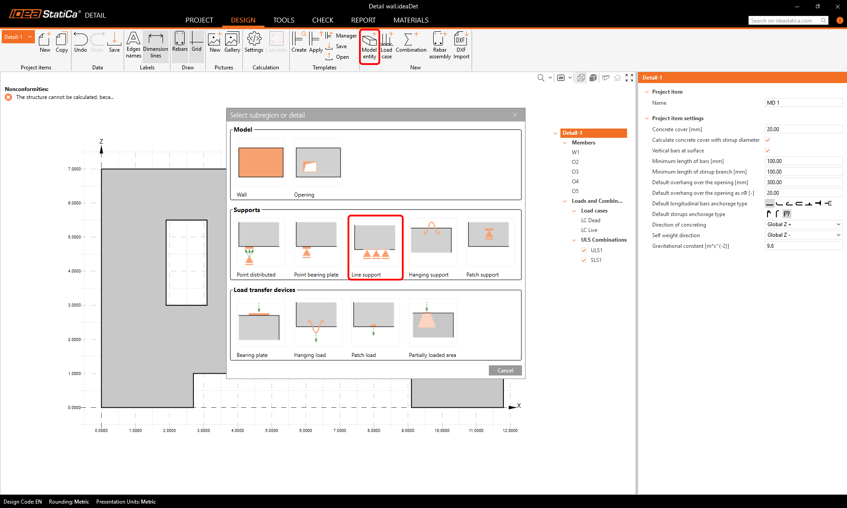
Task: Collapse the Members tree node
Action: click(565, 143)
